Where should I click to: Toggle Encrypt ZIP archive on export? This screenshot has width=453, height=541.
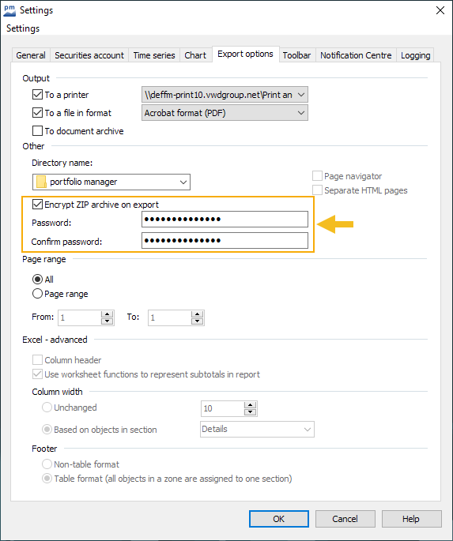click(37, 205)
